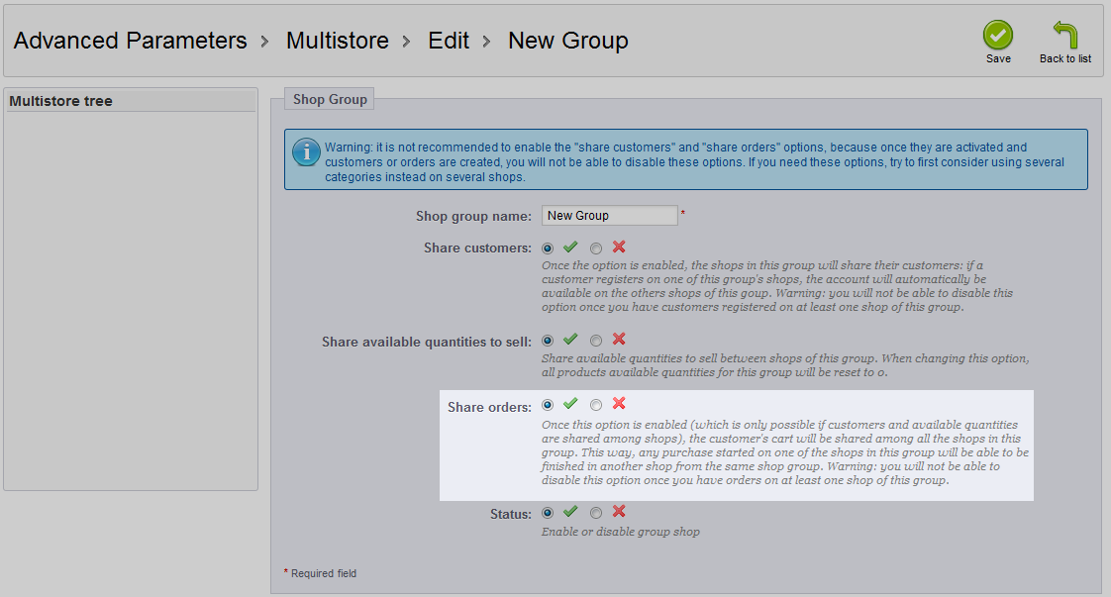Select the No radio for Share orders
Image resolution: width=1111 pixels, height=597 pixels.
(596, 405)
